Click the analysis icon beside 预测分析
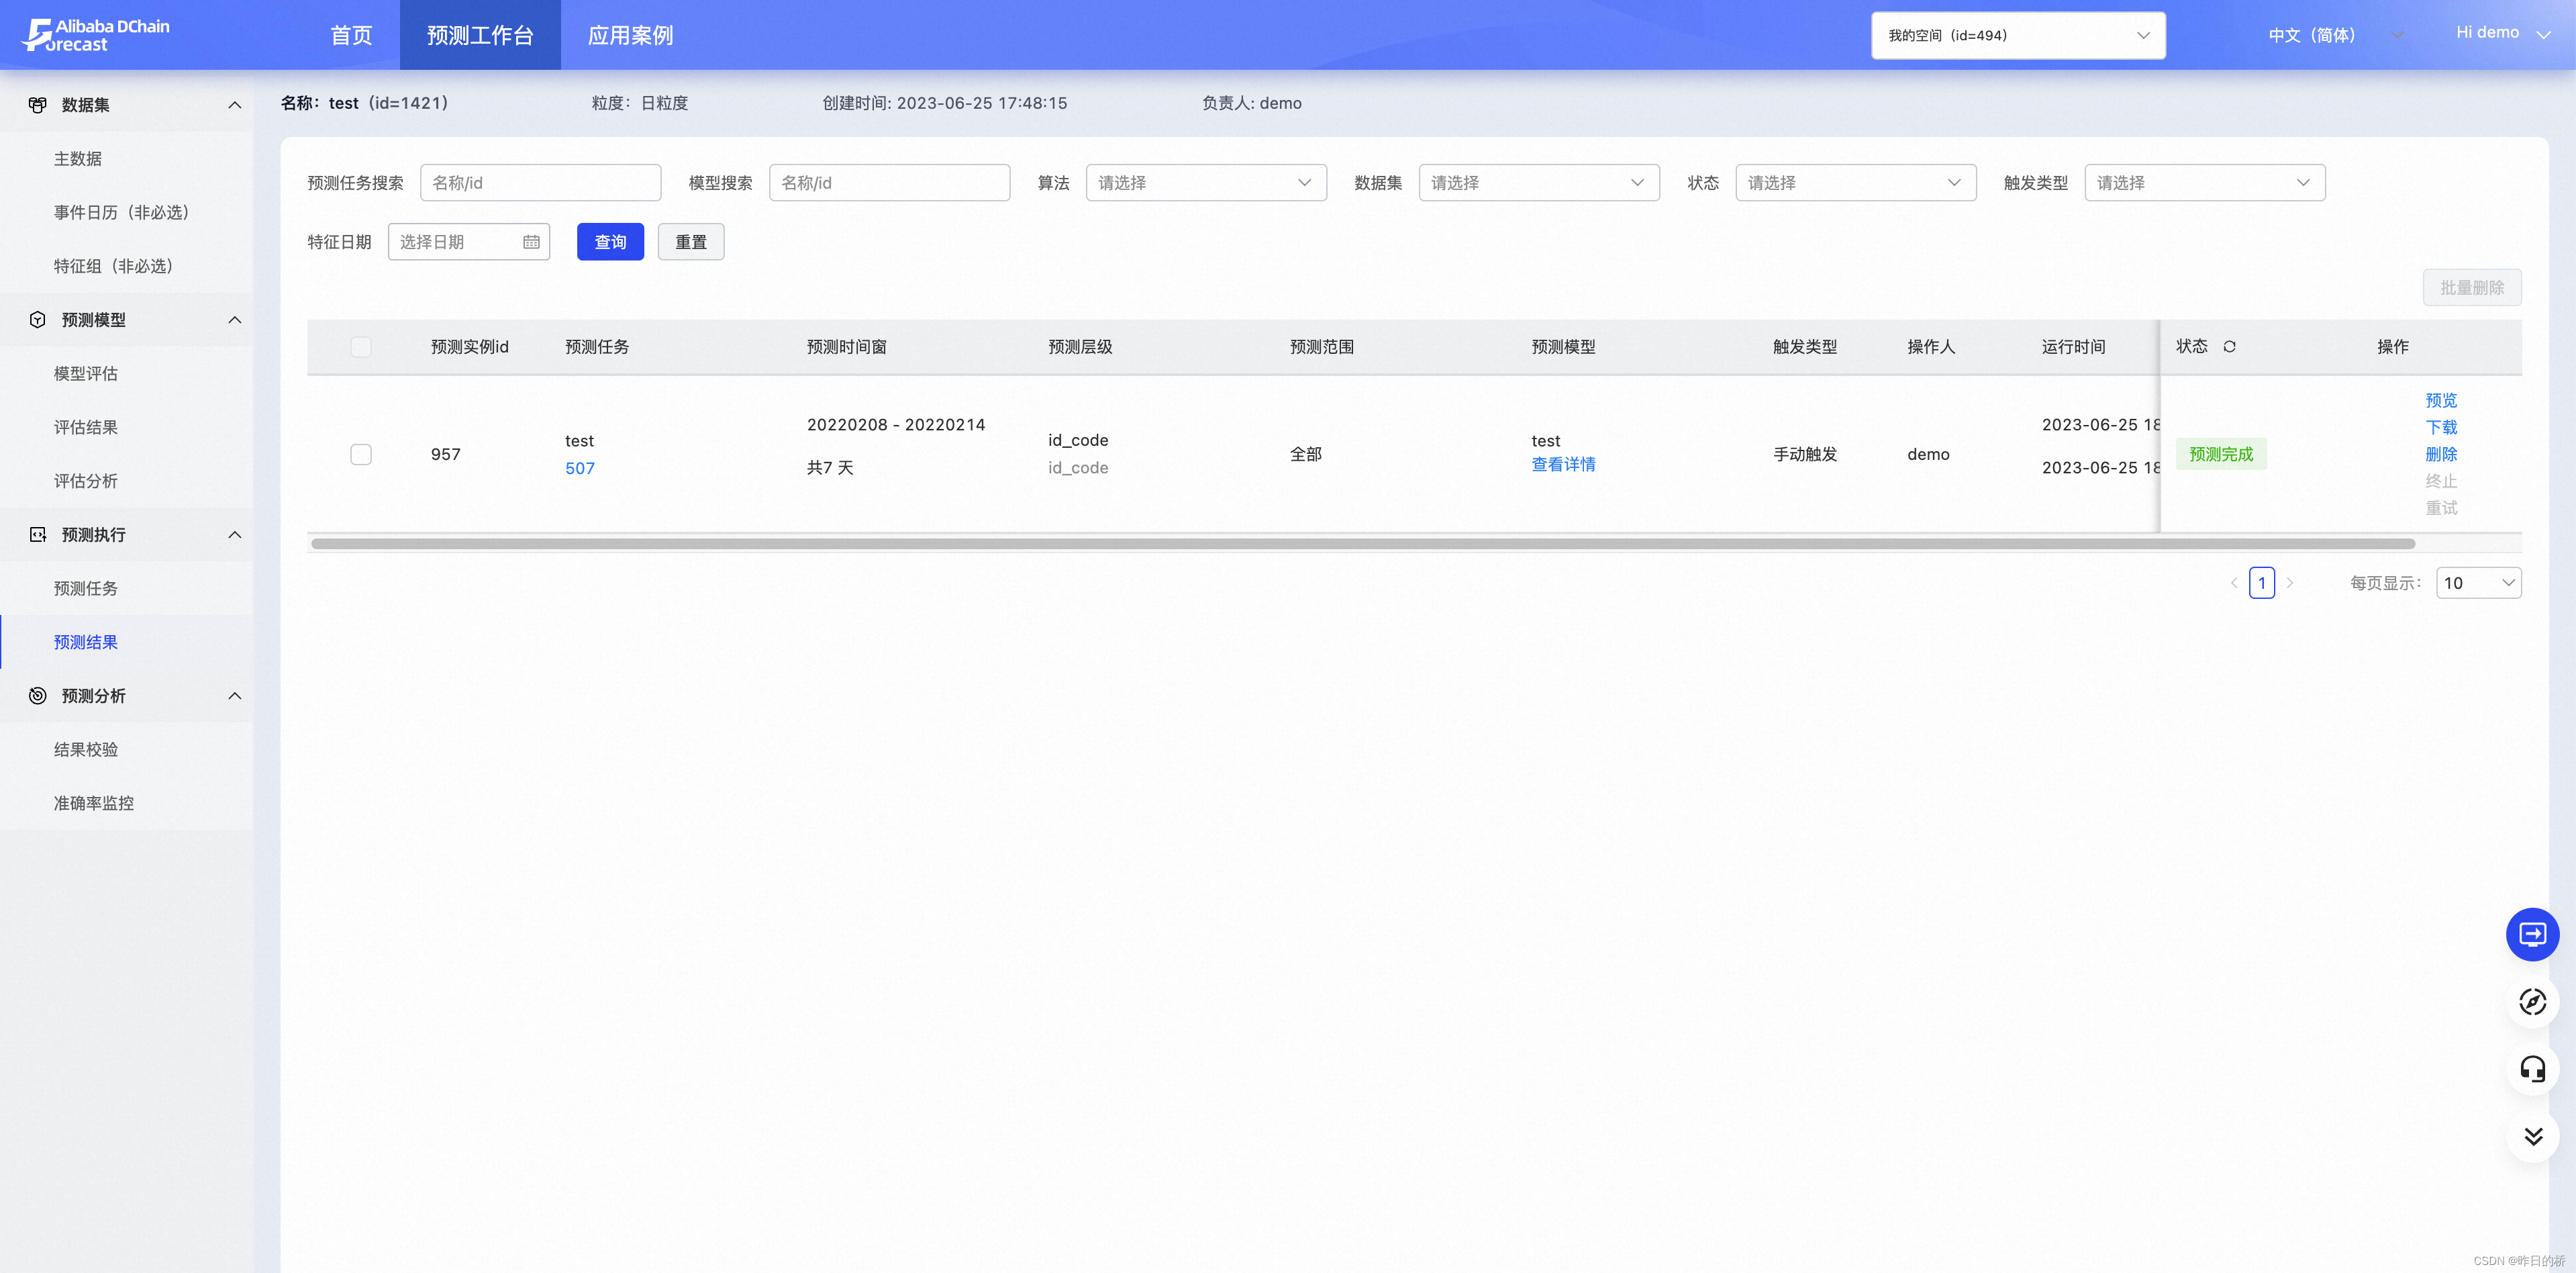 (x=37, y=696)
